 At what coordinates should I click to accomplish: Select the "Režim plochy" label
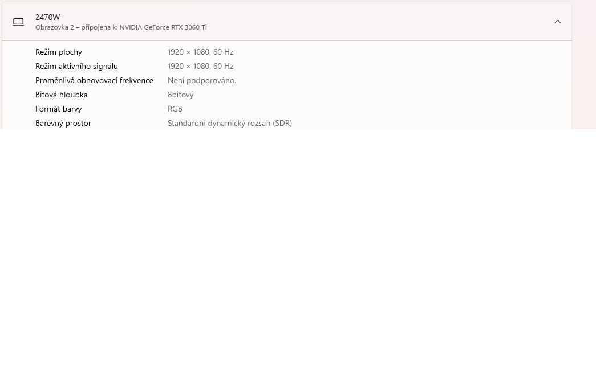click(x=59, y=52)
